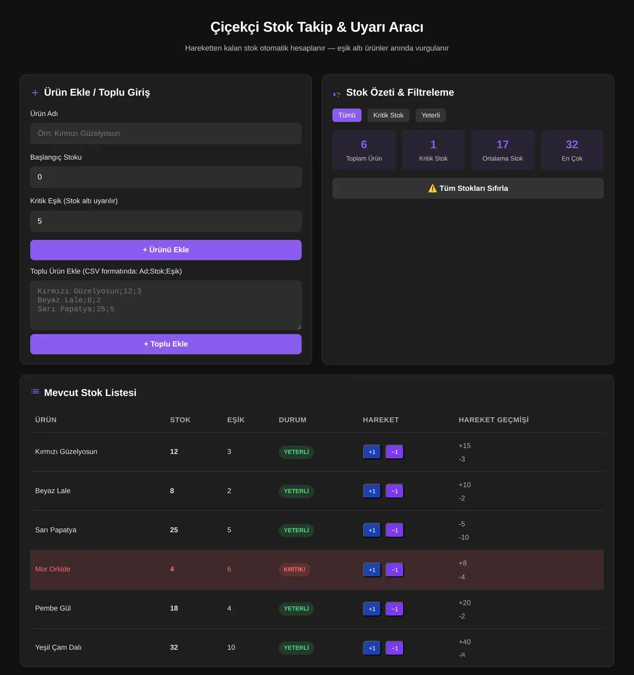The width and height of the screenshot is (634, 675).
Task: Click the plus icon beside Ürün Ekle heading
Action: [35, 93]
